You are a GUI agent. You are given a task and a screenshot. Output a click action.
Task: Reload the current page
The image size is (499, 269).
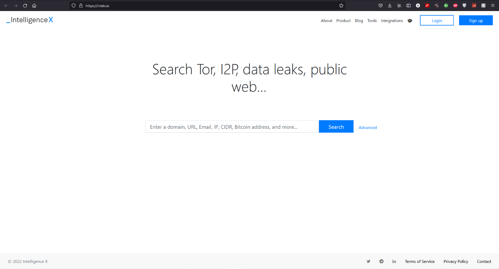25,6
